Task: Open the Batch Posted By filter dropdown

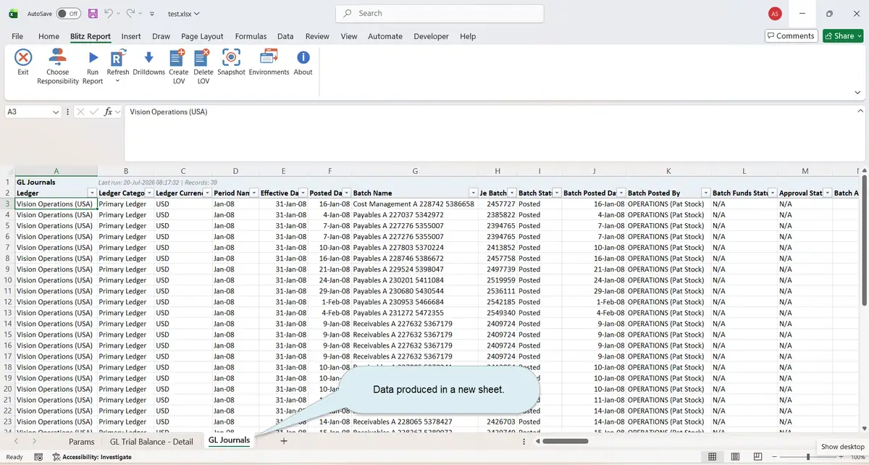Action: (705, 193)
